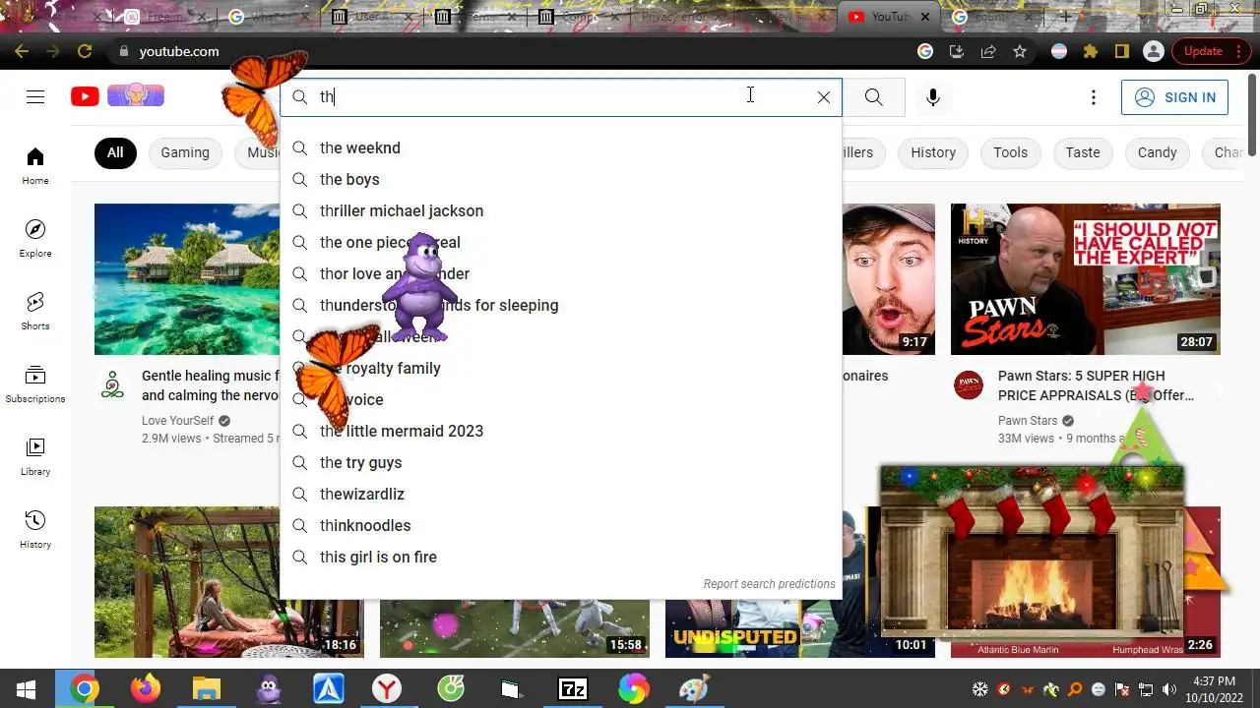Select the History filter chip
The image size is (1260, 708).
933,152
